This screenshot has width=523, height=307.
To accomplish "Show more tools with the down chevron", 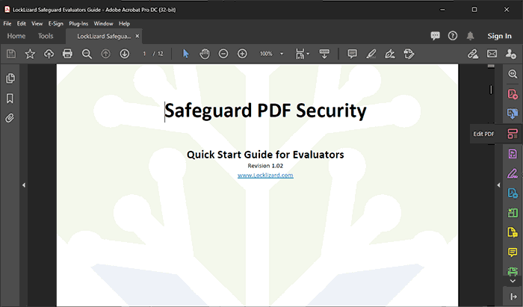I will 513,281.
